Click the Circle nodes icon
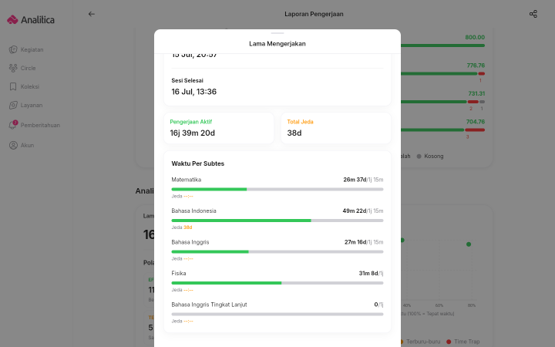The width and height of the screenshot is (555, 347). point(13,68)
